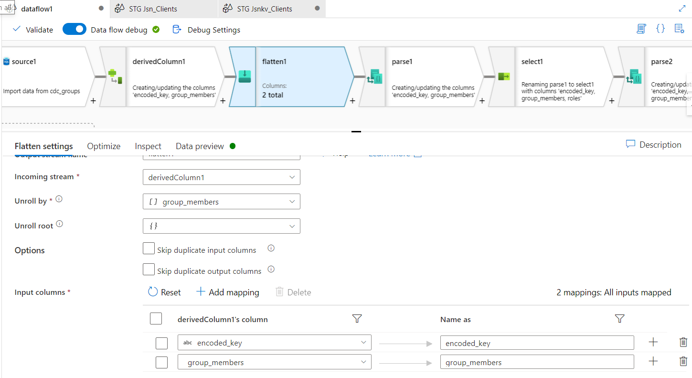Add mapping after encoded_key row

pyautogui.click(x=653, y=342)
